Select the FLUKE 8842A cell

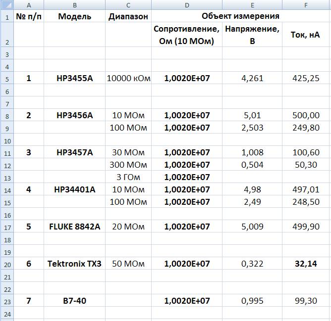(x=74, y=227)
